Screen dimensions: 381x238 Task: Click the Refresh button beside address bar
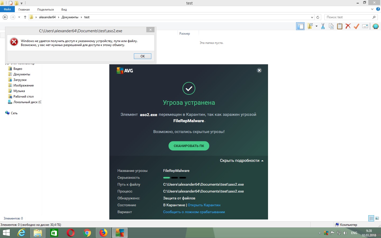click(318, 17)
